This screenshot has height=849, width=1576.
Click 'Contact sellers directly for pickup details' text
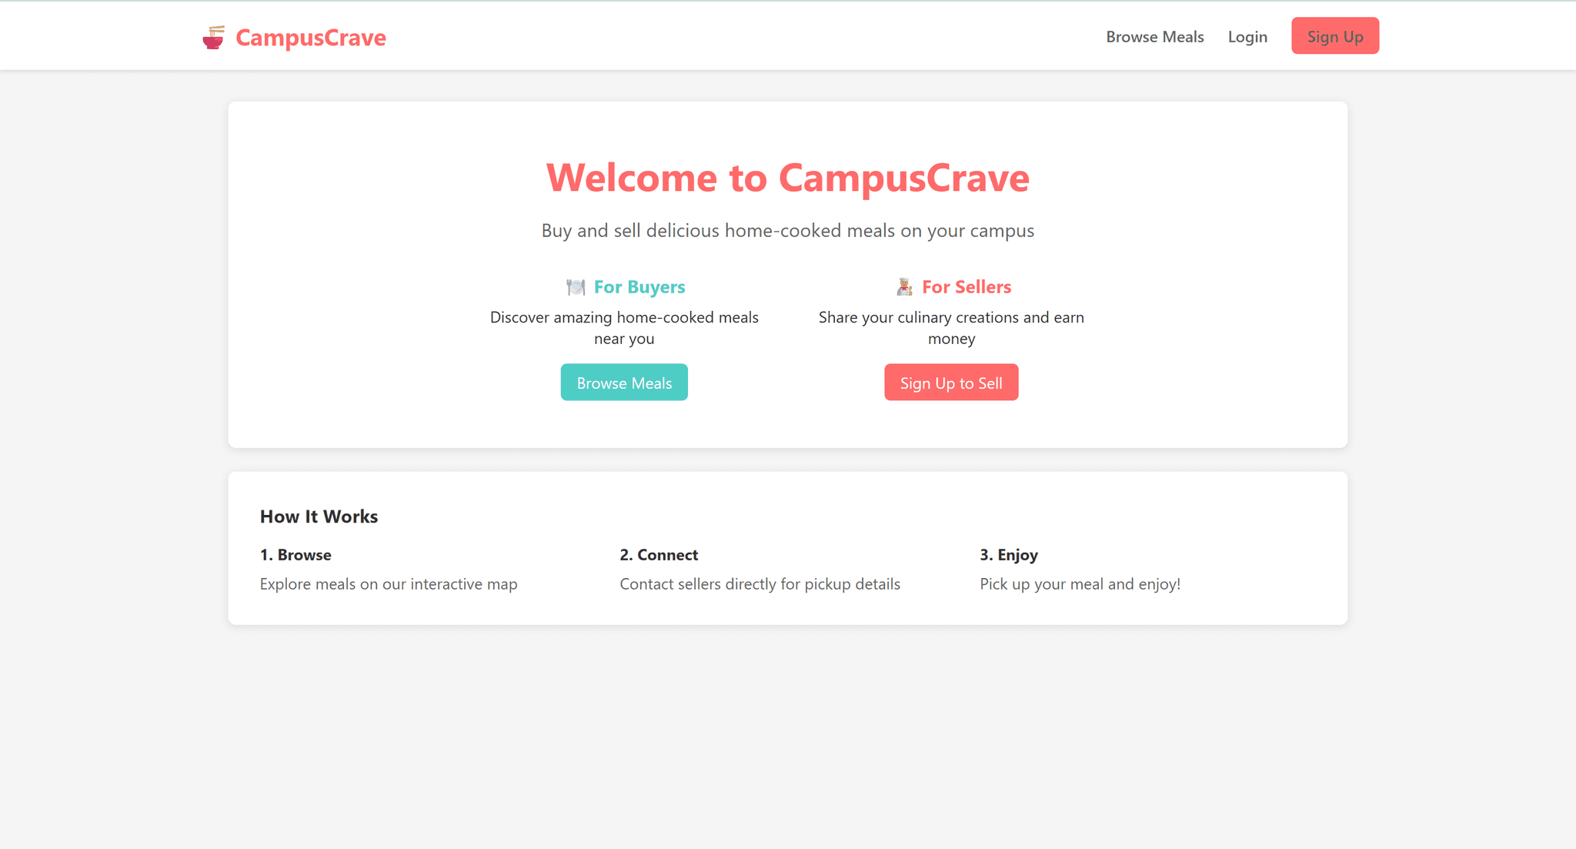point(760,584)
